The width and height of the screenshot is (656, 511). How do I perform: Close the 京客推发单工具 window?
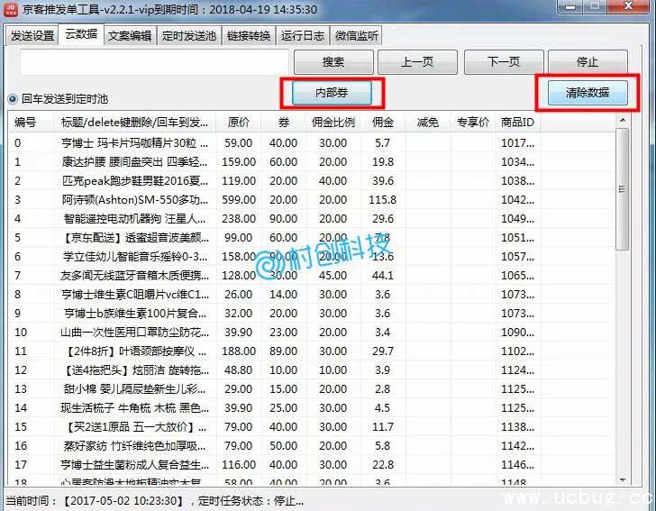click(628, 6)
